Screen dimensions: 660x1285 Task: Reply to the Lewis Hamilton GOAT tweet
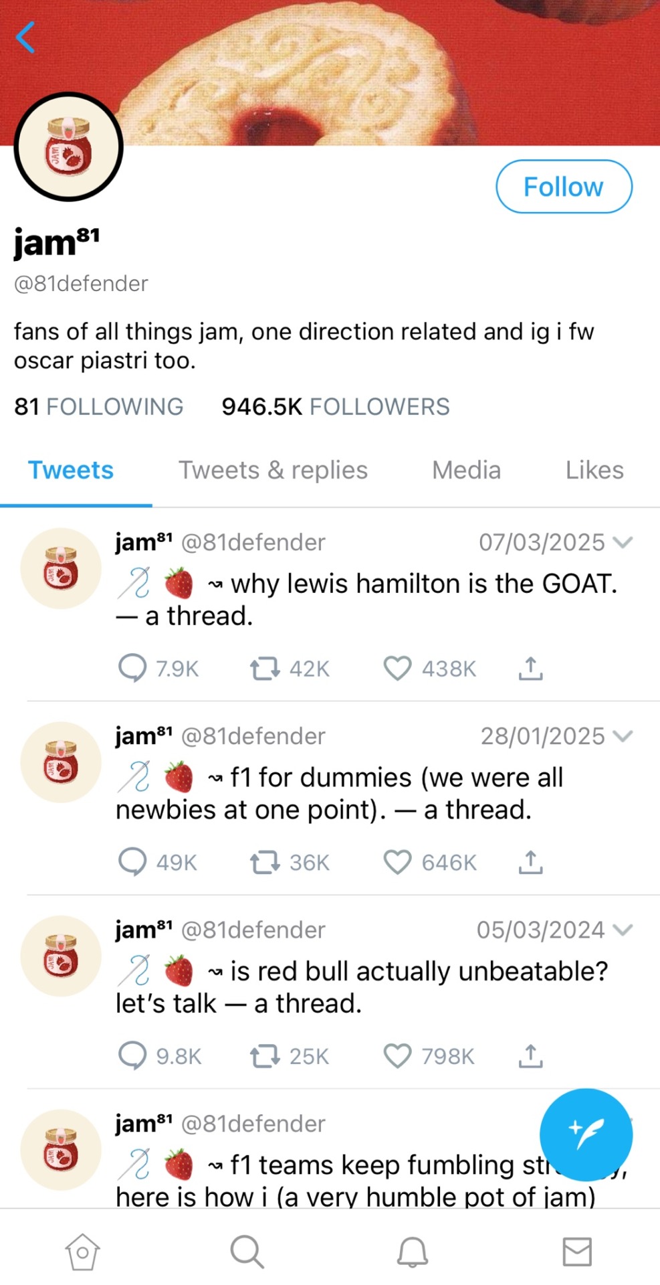(x=132, y=668)
